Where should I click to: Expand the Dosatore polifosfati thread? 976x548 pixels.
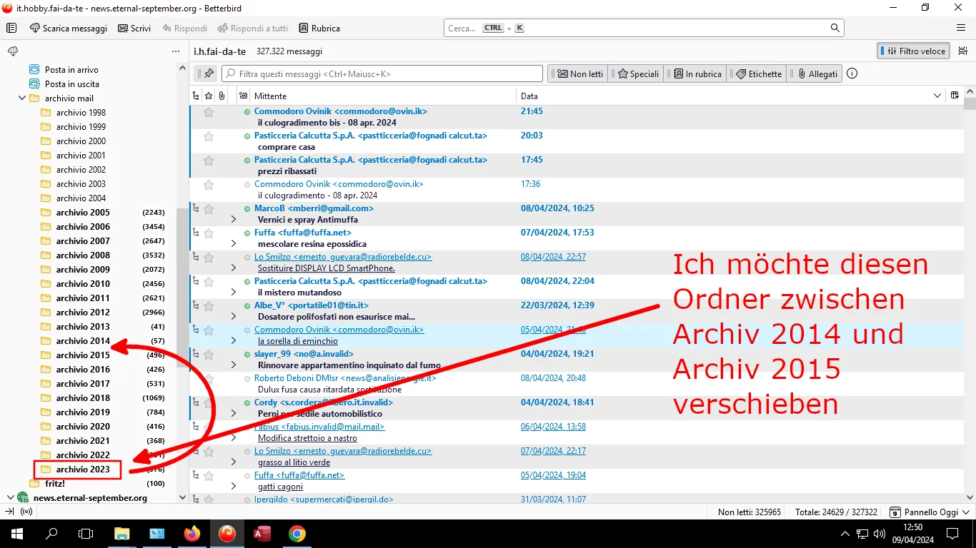tap(234, 317)
